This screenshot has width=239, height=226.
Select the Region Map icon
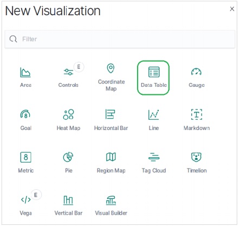click(x=111, y=157)
